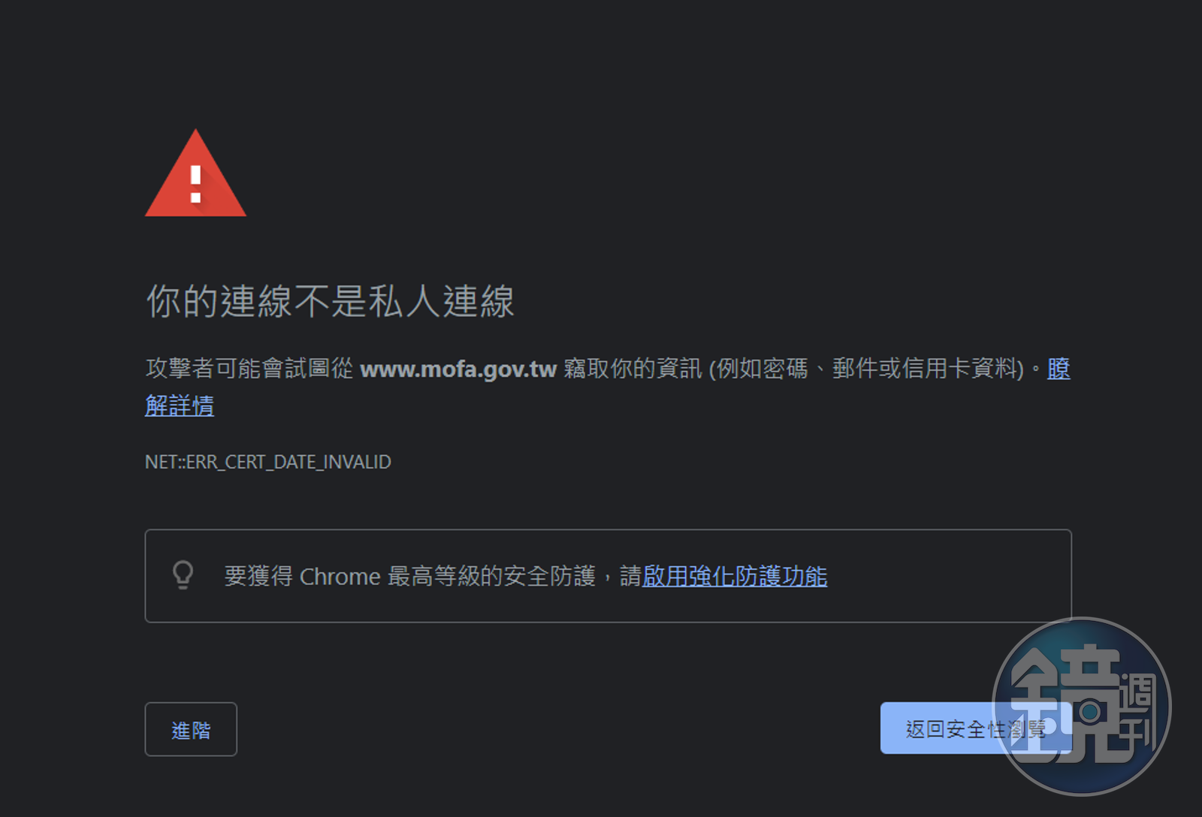
Task: Click the red warning triangle icon
Action: (195, 173)
